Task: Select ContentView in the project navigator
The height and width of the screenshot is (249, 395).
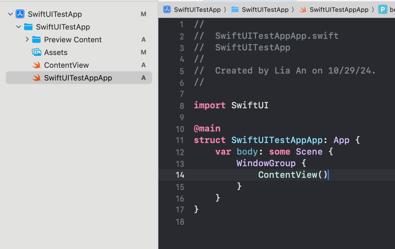Action: click(x=66, y=65)
